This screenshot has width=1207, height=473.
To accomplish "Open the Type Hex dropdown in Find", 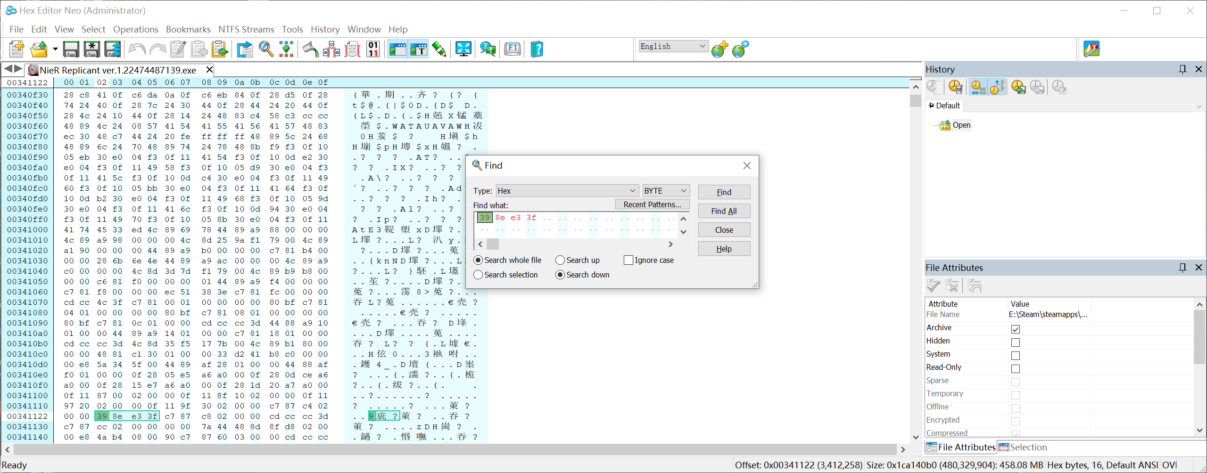I will tap(567, 191).
